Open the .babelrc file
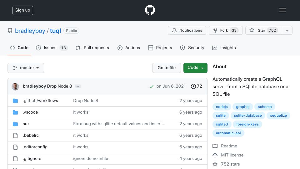 (31, 135)
